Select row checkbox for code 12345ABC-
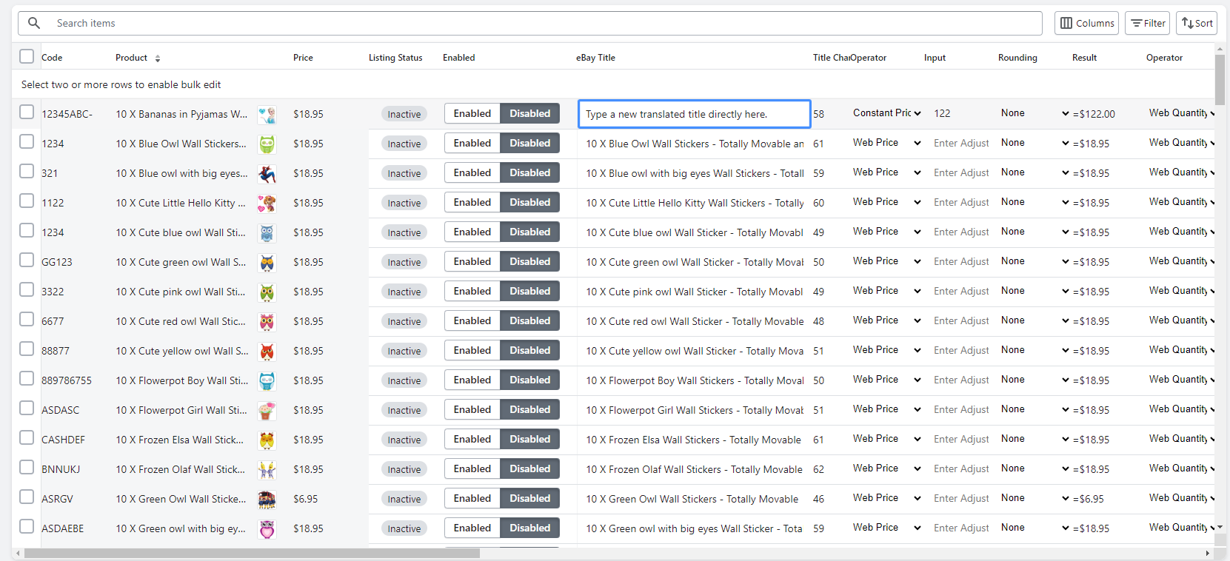 click(x=27, y=112)
